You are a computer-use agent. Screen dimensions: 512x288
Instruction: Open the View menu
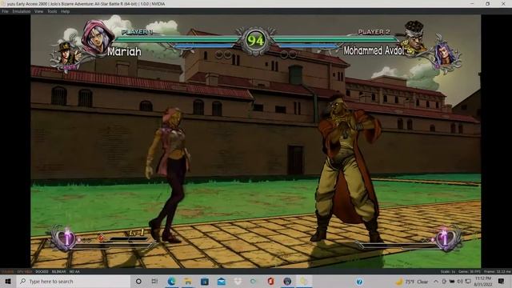tap(39, 11)
